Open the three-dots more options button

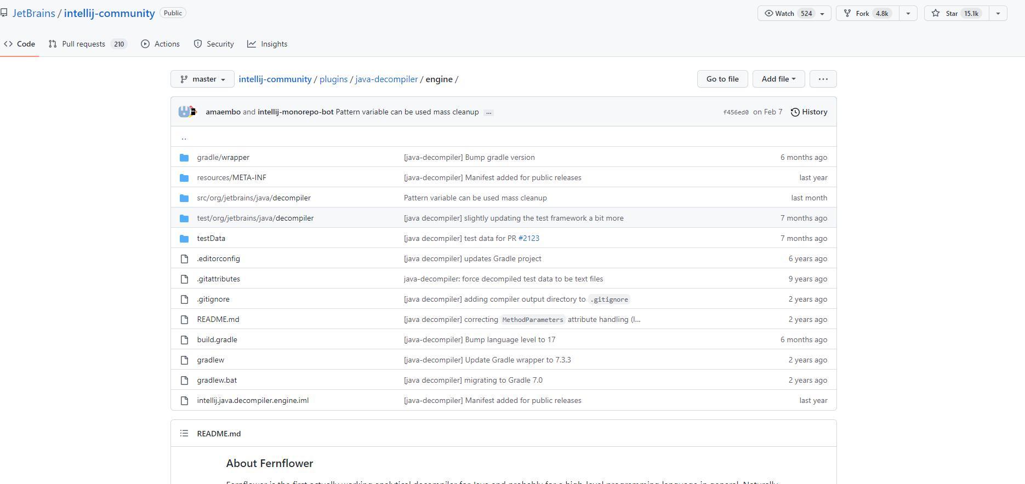click(823, 79)
